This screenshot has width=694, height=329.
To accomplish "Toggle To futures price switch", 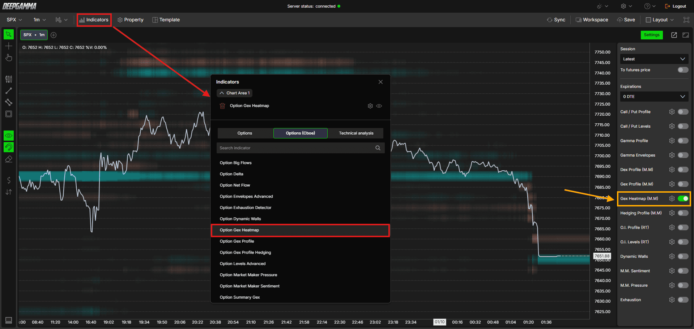I will coord(683,70).
